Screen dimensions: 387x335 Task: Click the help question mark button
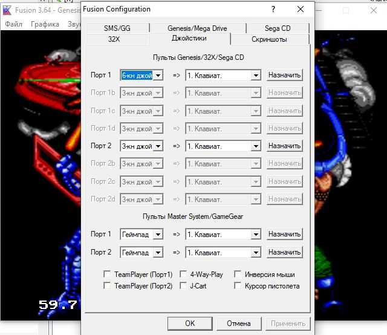[x=273, y=10]
